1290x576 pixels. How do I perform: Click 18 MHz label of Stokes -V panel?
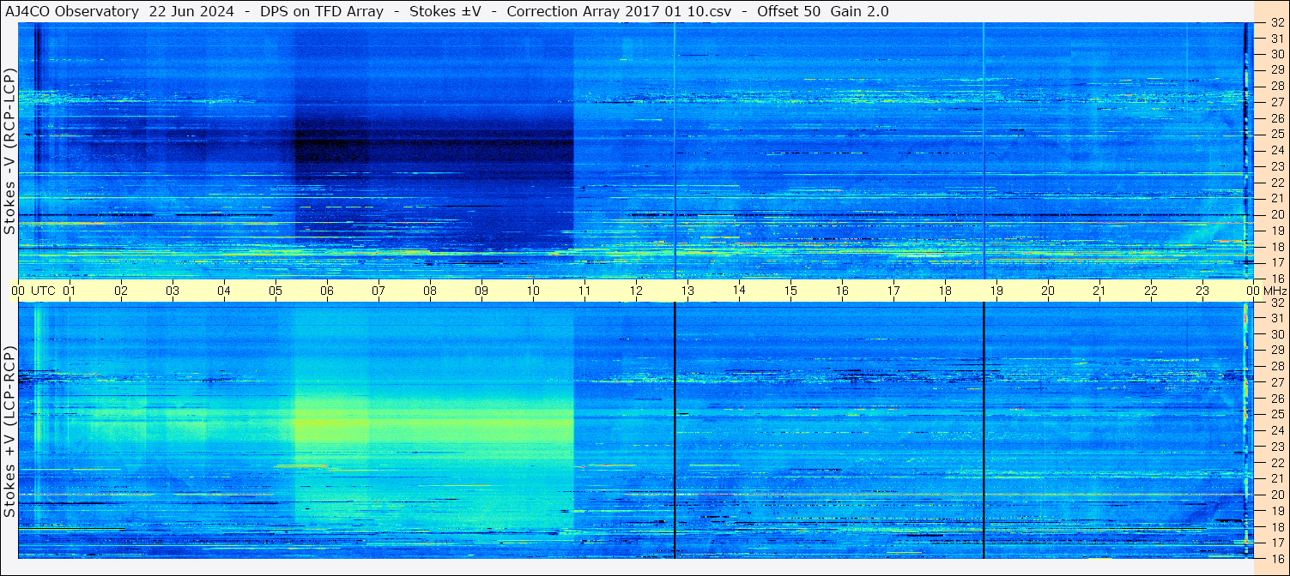coord(1277,246)
